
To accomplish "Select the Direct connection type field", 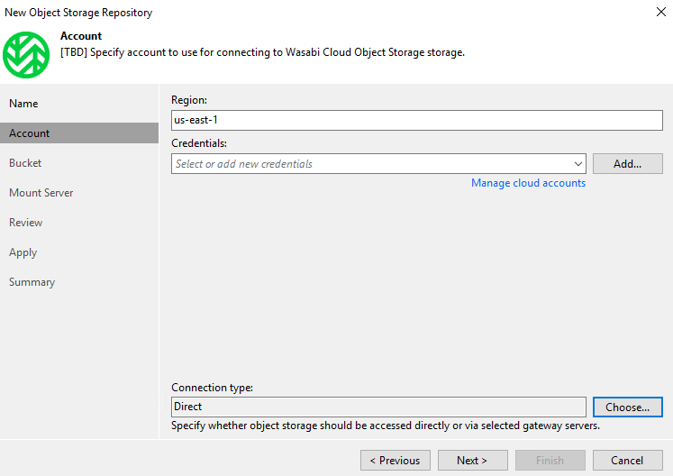I will point(378,407).
